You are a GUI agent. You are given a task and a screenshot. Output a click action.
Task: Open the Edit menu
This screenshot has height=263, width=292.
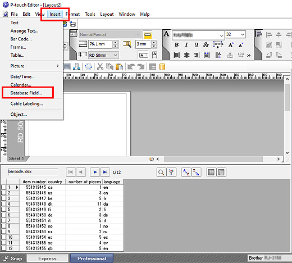(26, 14)
